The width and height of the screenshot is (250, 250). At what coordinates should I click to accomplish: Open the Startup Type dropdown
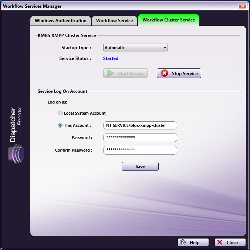click(135, 48)
